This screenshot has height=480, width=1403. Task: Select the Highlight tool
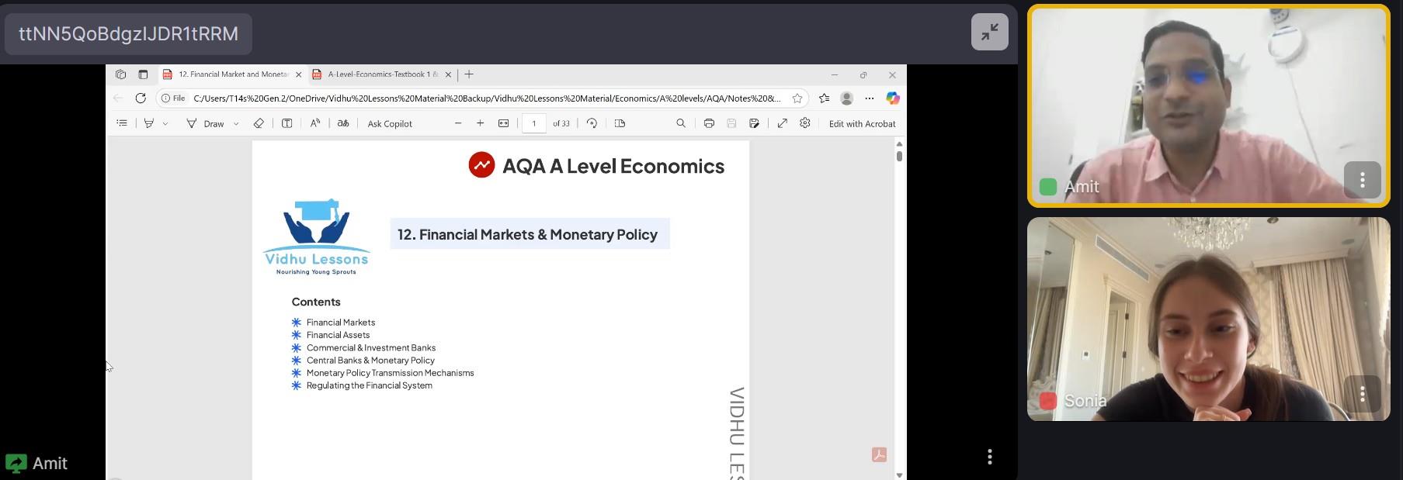pyautogui.click(x=149, y=123)
